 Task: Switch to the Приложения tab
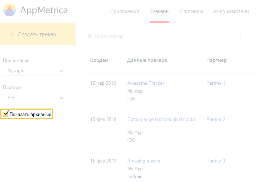click(124, 11)
